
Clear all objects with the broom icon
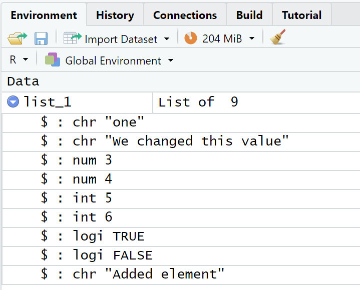tap(277, 38)
